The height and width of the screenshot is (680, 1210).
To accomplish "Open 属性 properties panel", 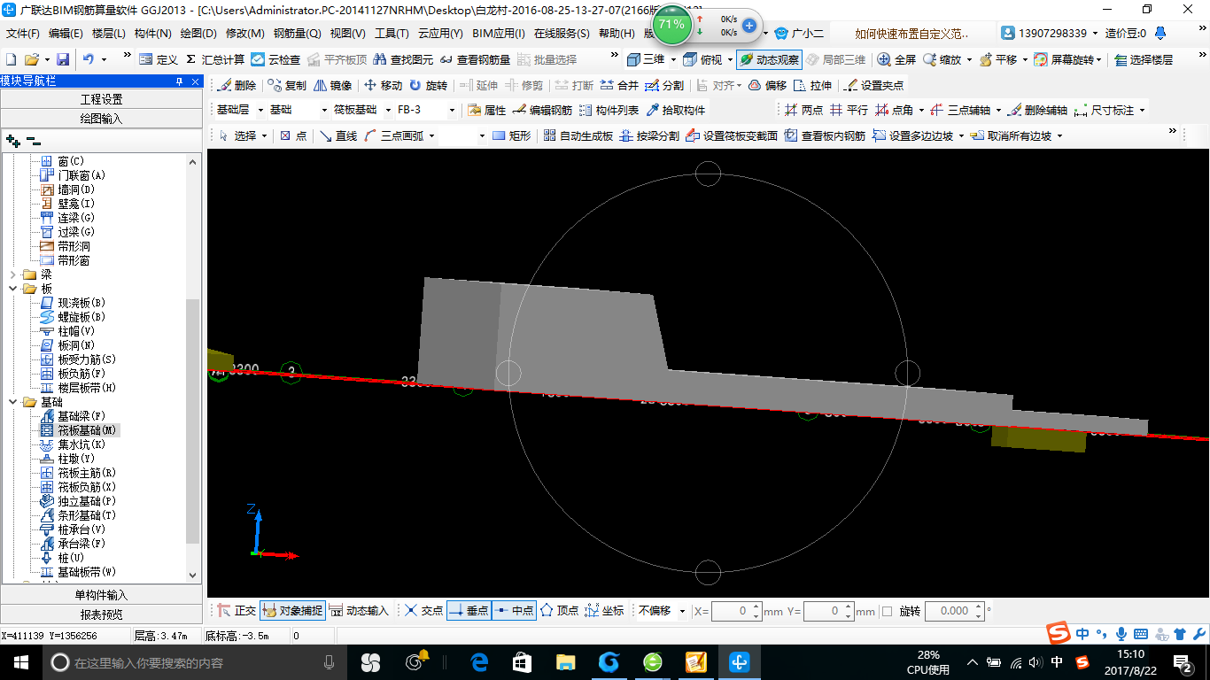I will [486, 111].
